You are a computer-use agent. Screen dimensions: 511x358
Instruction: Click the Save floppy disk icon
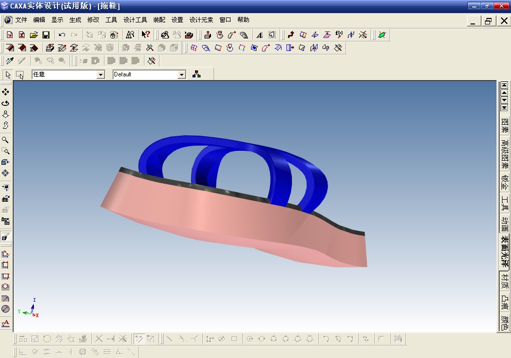(x=46, y=35)
